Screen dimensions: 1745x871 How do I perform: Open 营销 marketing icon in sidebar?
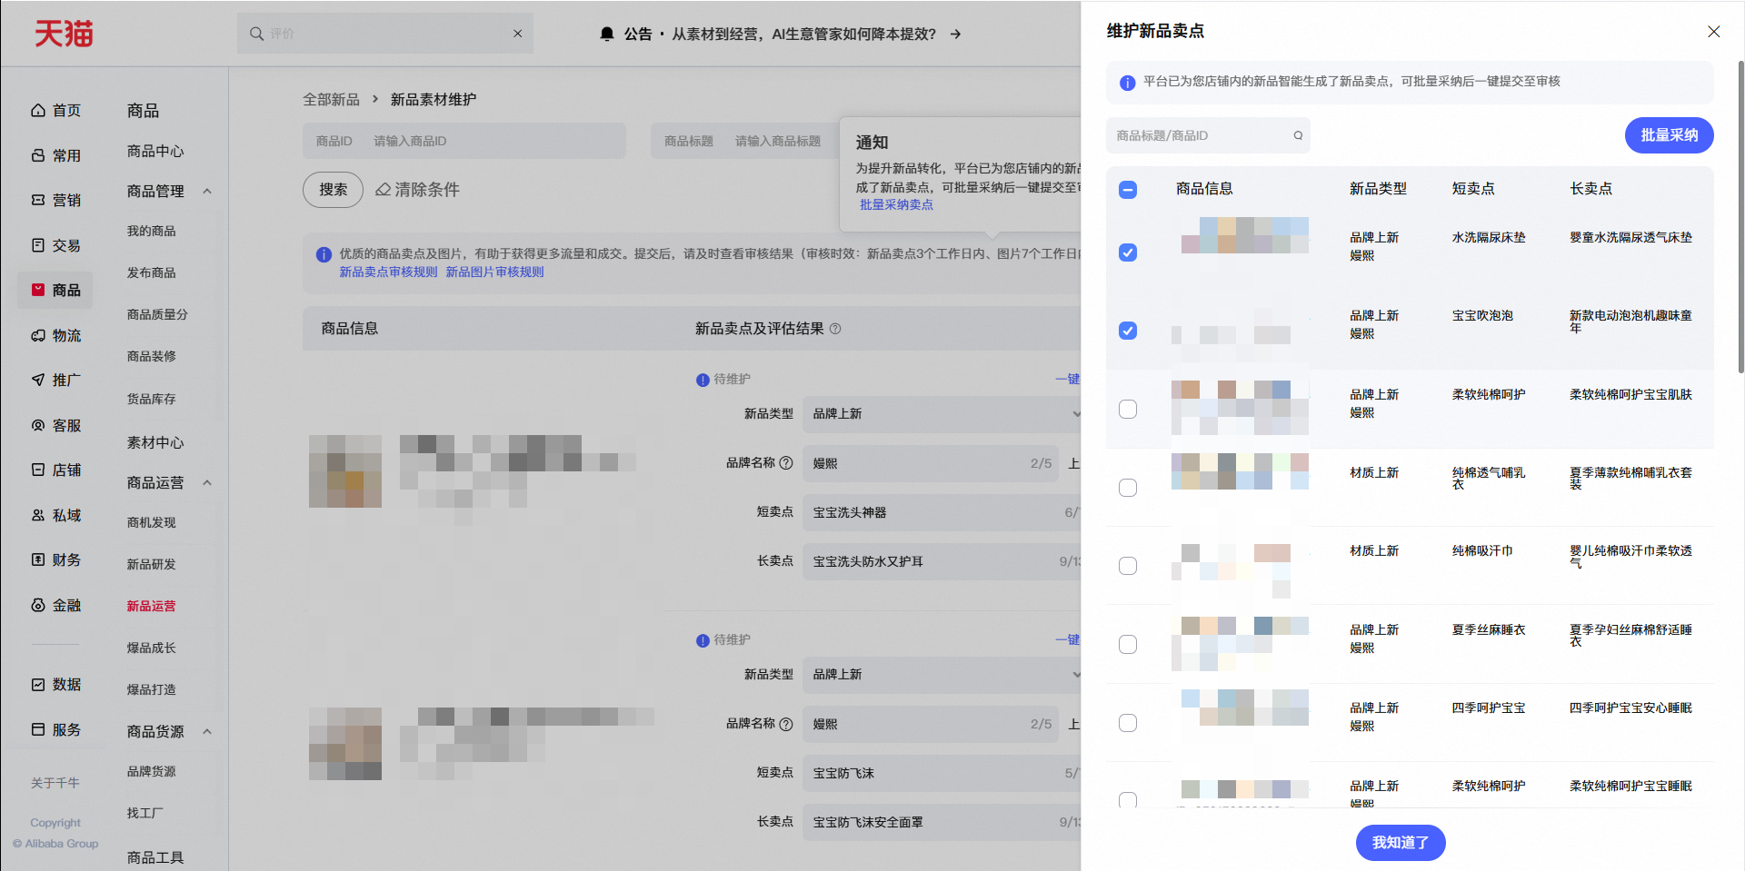pos(38,200)
